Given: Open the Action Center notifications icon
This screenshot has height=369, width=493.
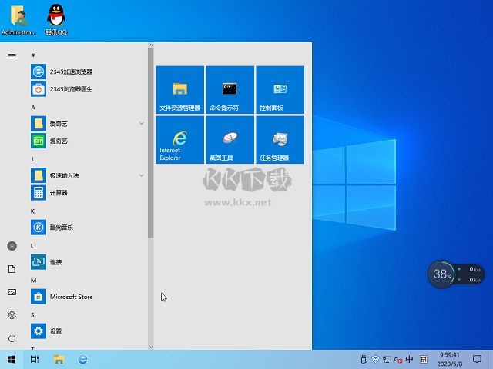Looking at the screenshot, I should coord(477,359).
